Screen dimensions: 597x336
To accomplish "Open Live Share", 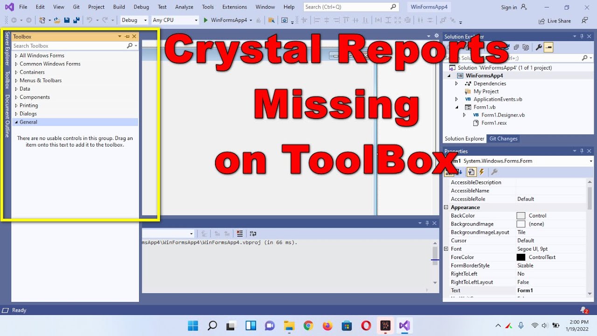I will (555, 21).
